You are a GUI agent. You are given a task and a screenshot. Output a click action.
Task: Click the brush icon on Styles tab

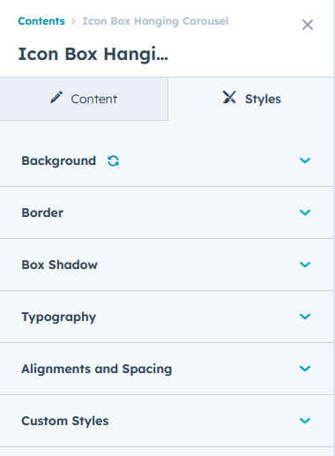(x=229, y=97)
